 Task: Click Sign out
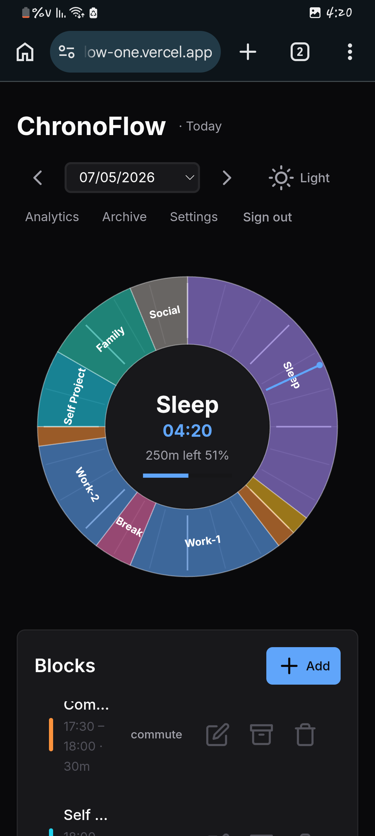267,217
